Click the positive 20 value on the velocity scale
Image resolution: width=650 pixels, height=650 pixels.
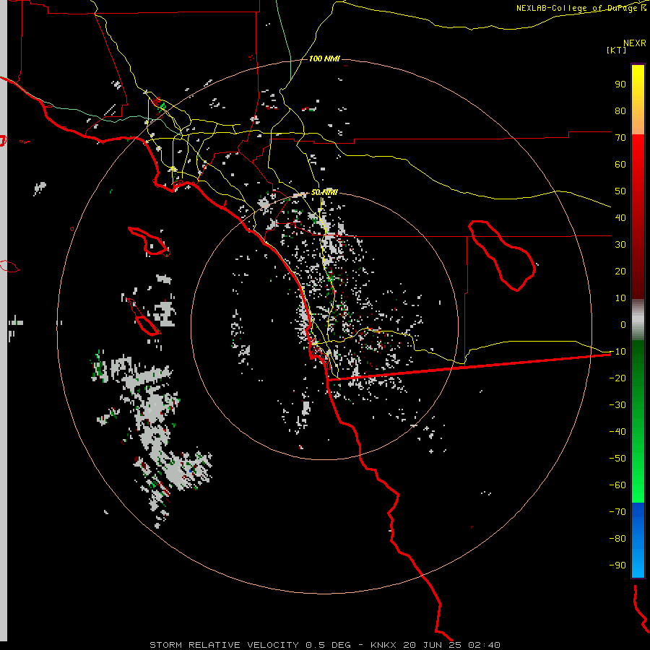[x=620, y=271]
